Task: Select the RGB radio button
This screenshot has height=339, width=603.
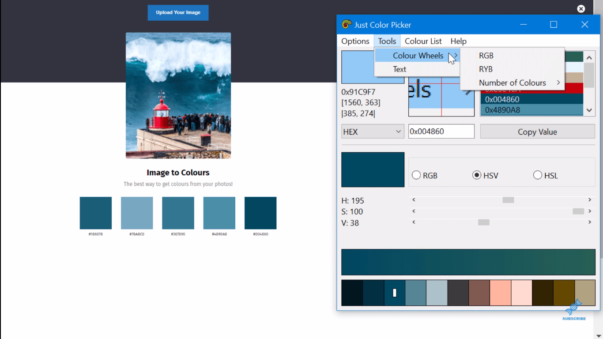Action: 416,175
